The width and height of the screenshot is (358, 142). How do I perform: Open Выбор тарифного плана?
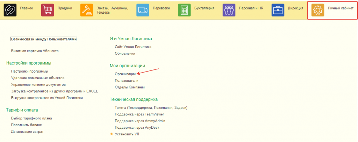point(31,118)
